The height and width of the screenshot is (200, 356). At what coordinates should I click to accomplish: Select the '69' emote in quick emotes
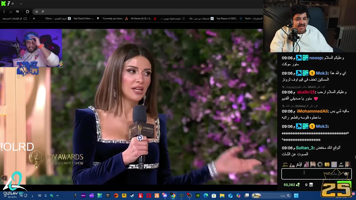327,164
